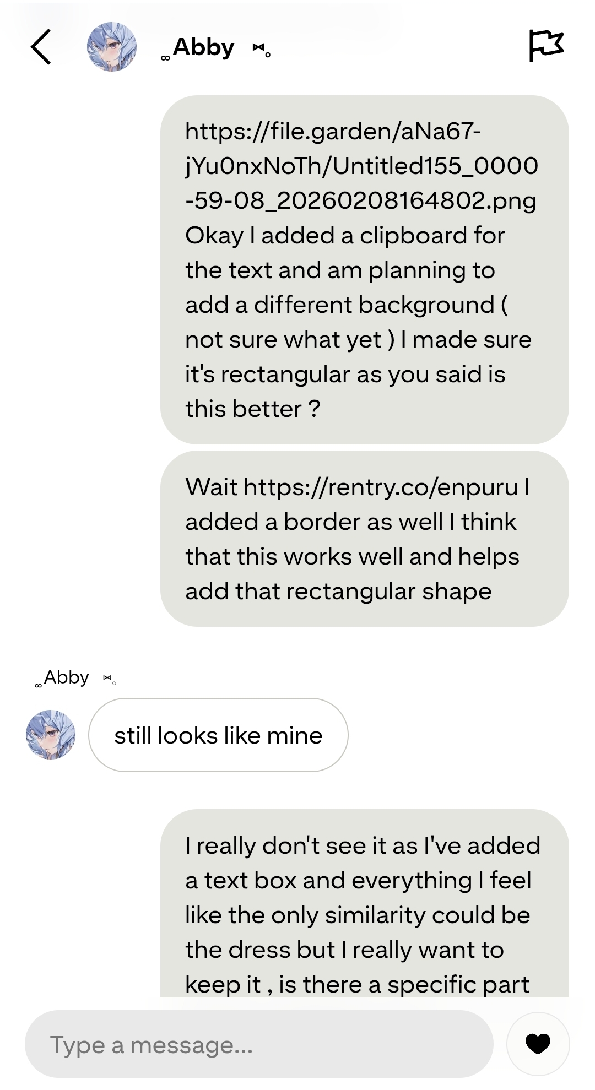The height and width of the screenshot is (1090, 595).
Task: Select the message mentioning the added border
Action: tap(365, 539)
